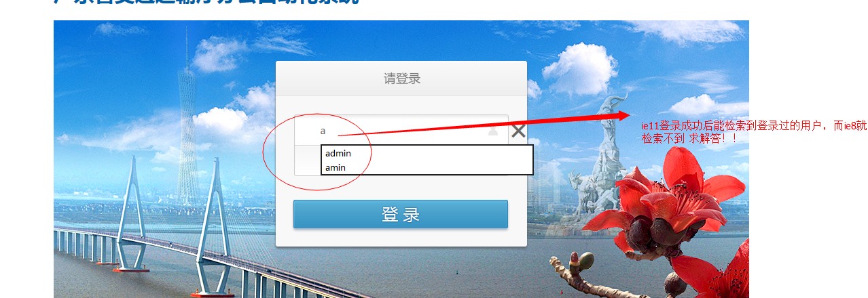Click the empty area below suggestion list
The width and height of the screenshot is (868, 298).
tap(401, 187)
